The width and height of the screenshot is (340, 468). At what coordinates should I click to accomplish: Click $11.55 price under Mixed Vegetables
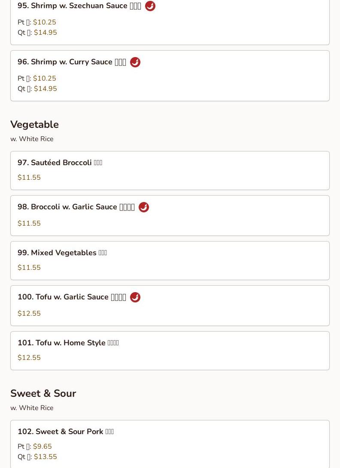[29, 268]
